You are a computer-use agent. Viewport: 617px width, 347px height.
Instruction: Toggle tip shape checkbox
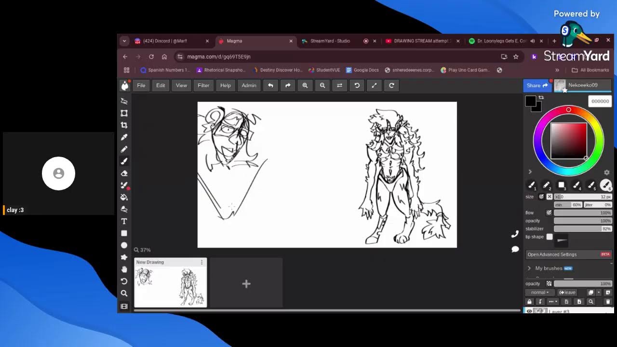(550, 237)
